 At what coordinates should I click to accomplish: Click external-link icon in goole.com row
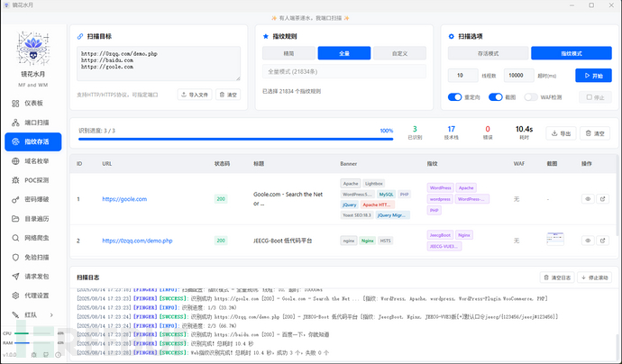pos(603,199)
